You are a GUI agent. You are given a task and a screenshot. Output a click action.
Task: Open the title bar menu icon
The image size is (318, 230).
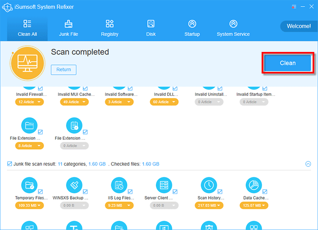click(294, 7)
